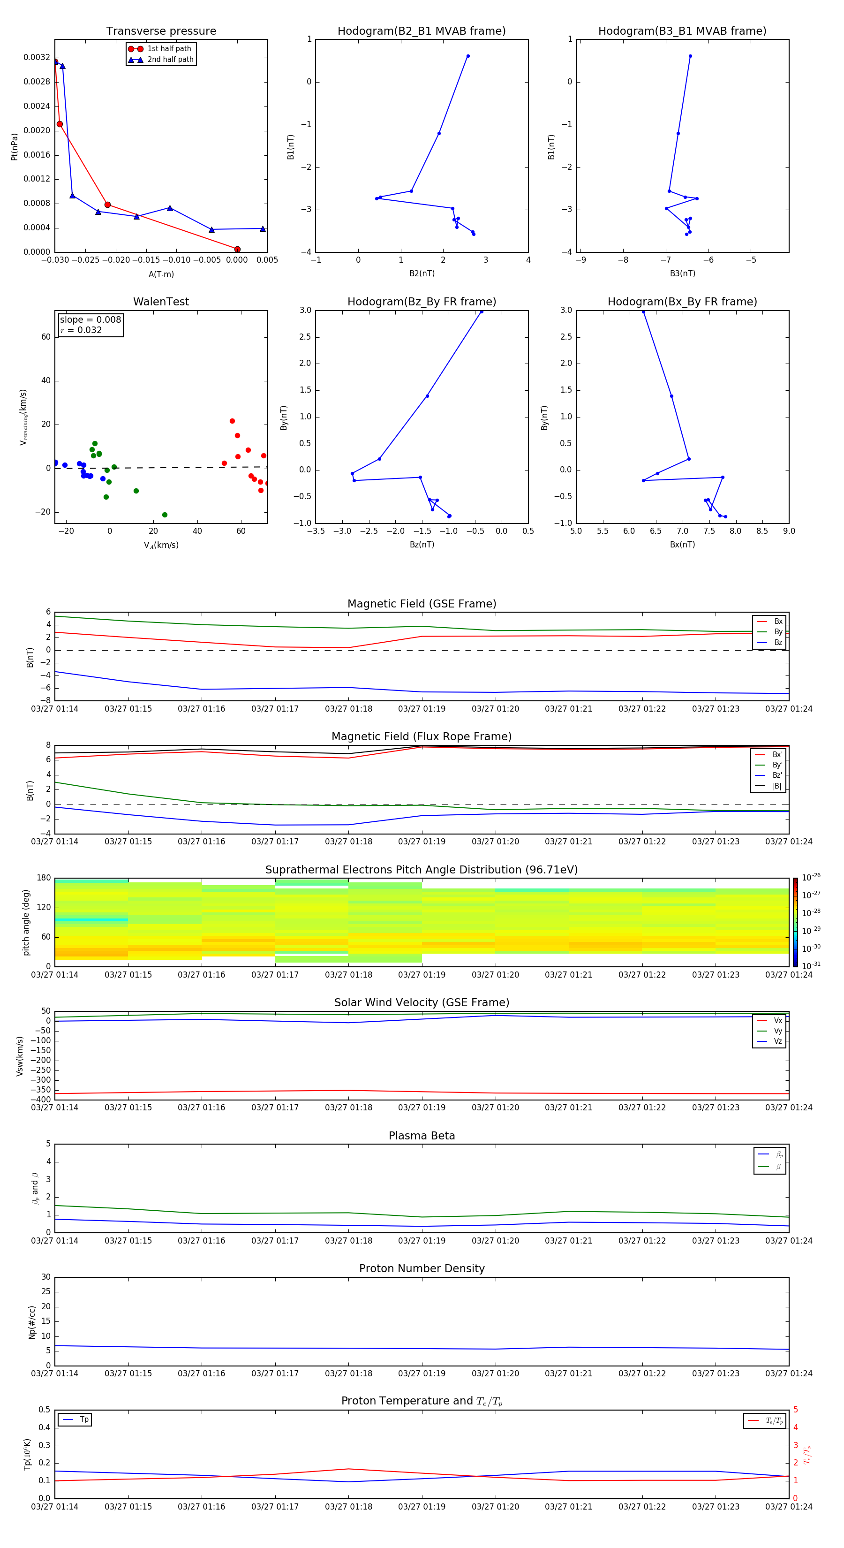This screenshot has height=1548, width=844.
Task: Click the "Transverse pressure" plot title
Action: point(161,31)
